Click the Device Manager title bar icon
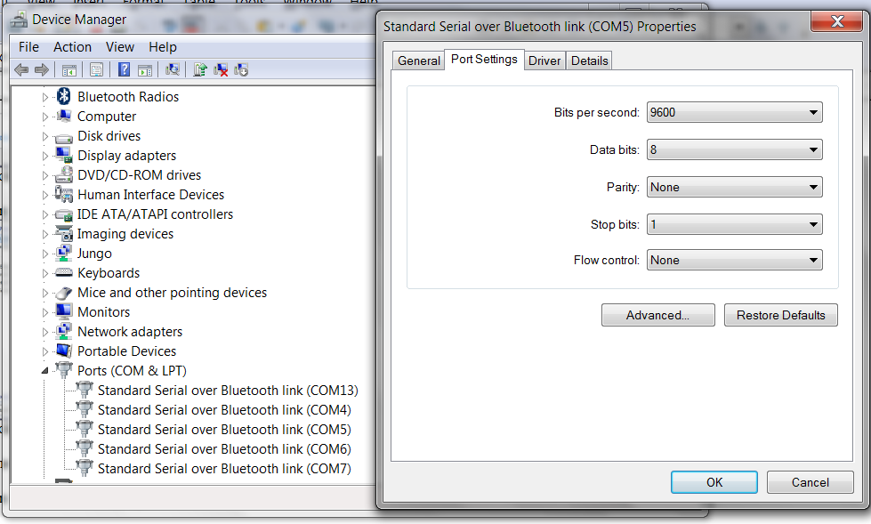This screenshot has height=524, width=871. 19,20
